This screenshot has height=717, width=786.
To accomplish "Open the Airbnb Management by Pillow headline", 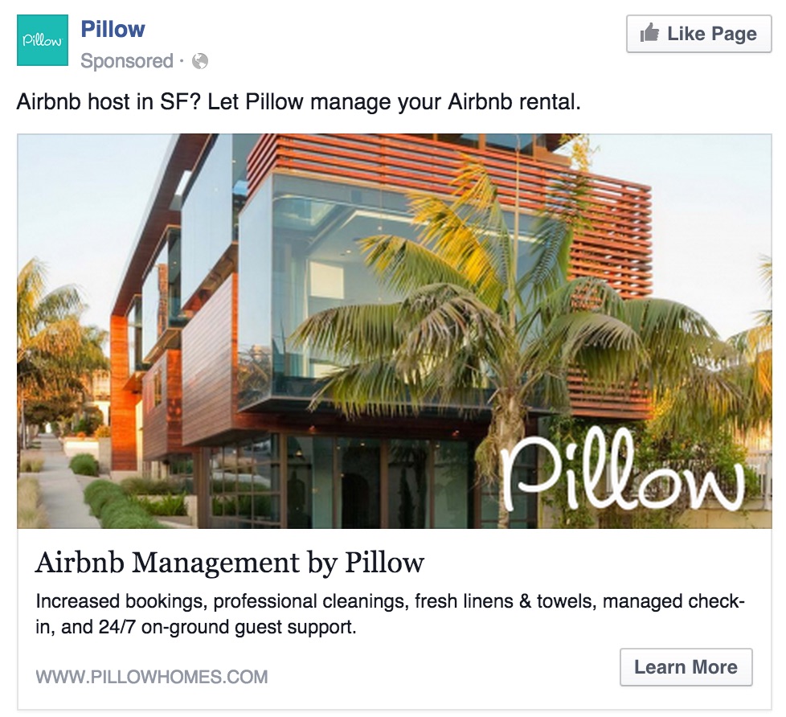I will click(230, 563).
